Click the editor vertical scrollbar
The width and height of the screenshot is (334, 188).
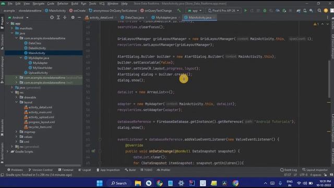tap(329, 78)
